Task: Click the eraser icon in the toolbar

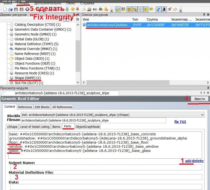Action: click(x=175, y=9)
